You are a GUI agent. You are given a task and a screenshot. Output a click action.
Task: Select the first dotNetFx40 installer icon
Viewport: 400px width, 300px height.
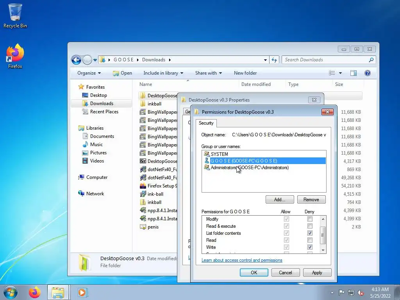(143, 170)
